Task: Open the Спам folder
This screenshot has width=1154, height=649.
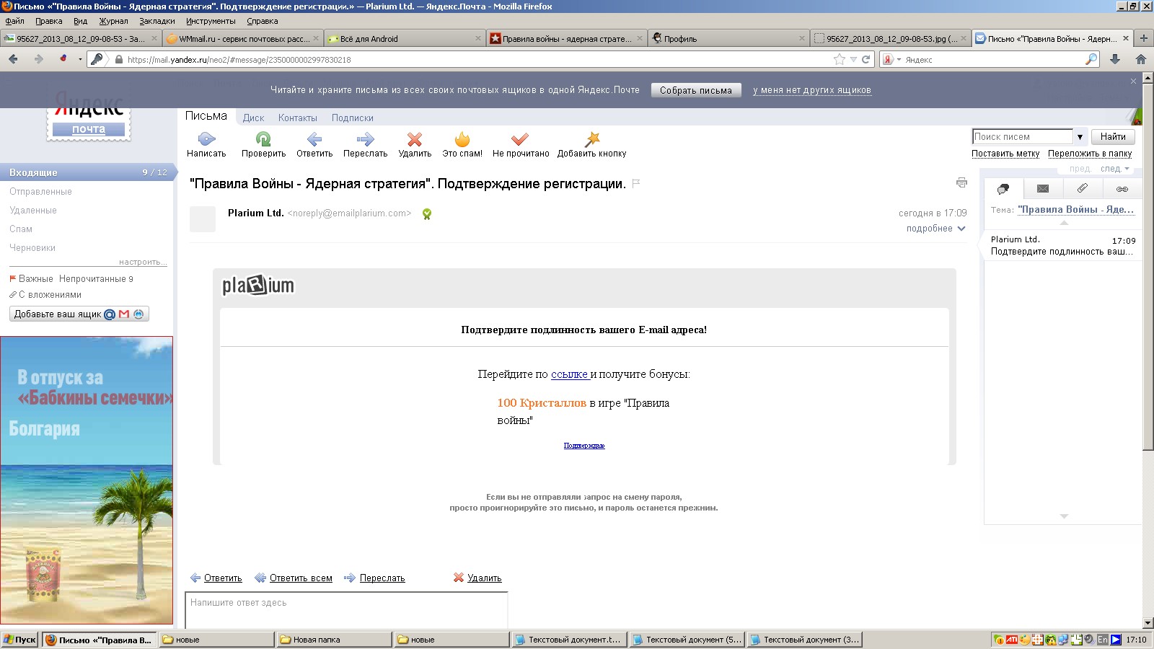Action: tap(21, 229)
